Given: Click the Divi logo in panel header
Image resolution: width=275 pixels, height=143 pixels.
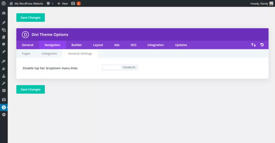Looking at the screenshot, I should tap(25, 35).
